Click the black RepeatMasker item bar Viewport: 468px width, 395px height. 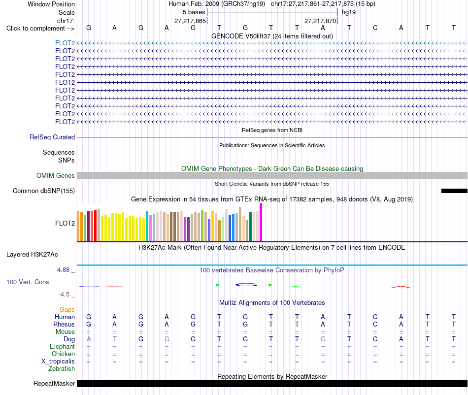(x=272, y=383)
